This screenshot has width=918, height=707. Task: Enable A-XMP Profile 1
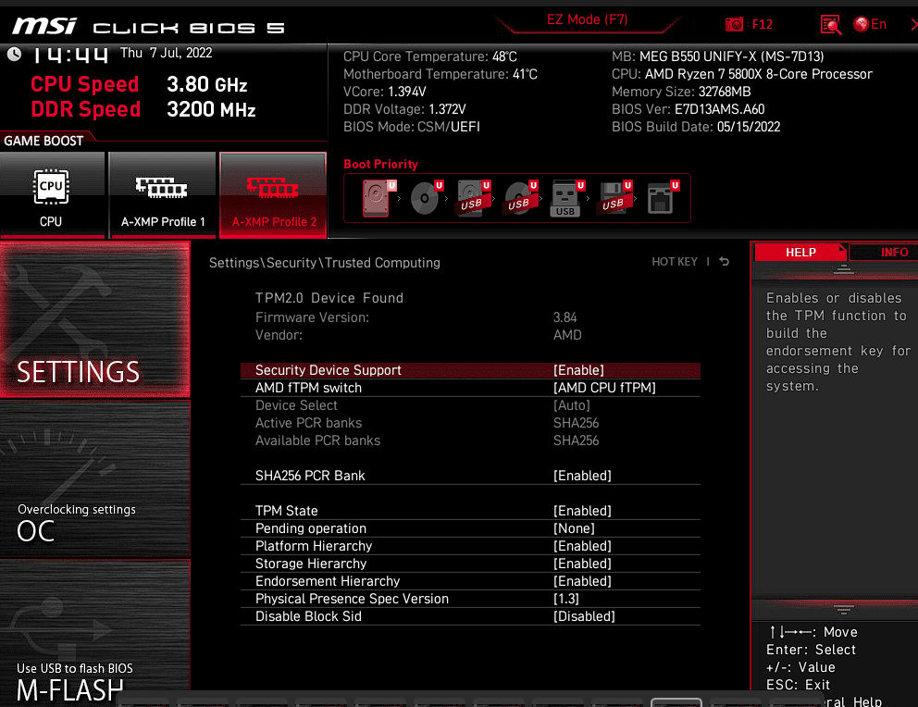click(162, 195)
